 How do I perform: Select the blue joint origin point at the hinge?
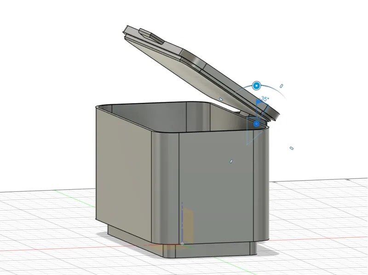[256, 123]
